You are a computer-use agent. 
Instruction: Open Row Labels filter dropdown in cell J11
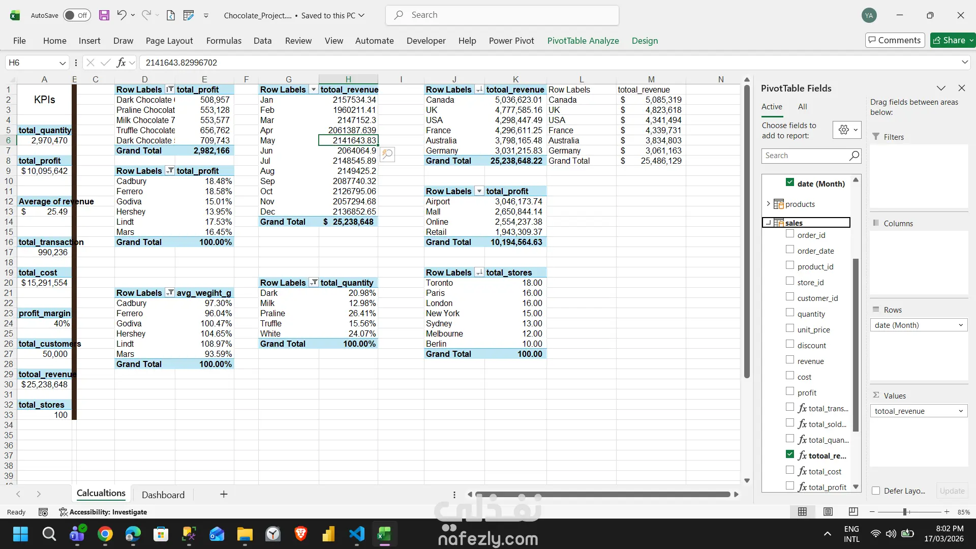pyautogui.click(x=479, y=191)
